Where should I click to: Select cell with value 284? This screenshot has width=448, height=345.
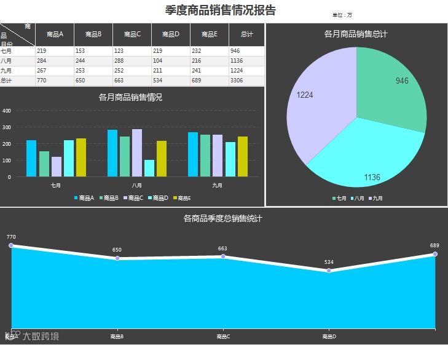[x=55, y=61]
